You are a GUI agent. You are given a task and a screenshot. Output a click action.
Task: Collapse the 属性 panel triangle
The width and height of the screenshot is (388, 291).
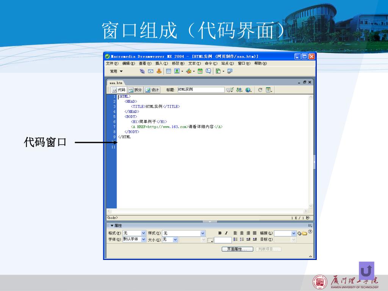tap(112, 226)
